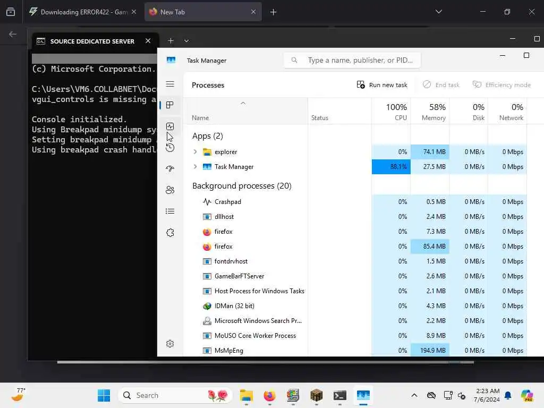This screenshot has width=544, height=408.
Task: Open Task Manager settings gear
Action: click(170, 344)
